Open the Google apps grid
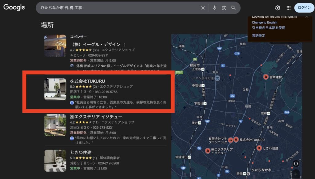Image resolution: width=315 pixels, height=179 pixels. (289, 8)
